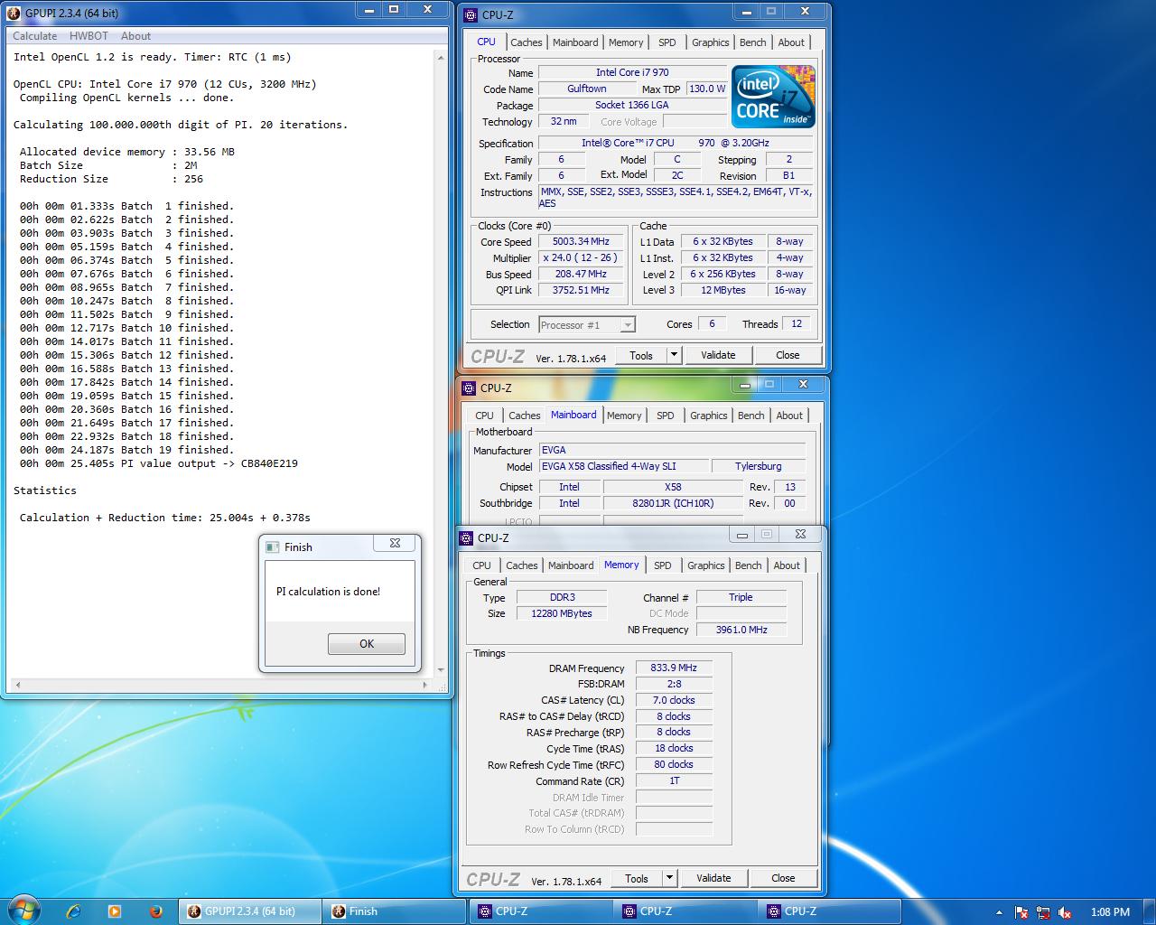The image size is (1156, 925).
Task: Open Mainboard tab in top CPU-Z window
Action: (x=575, y=42)
